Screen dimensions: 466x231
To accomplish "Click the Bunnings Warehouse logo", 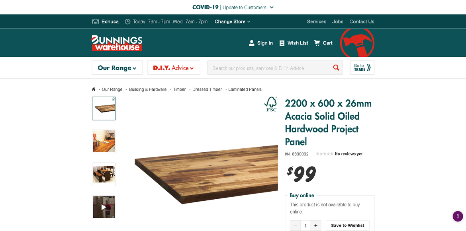I will [x=117, y=43].
